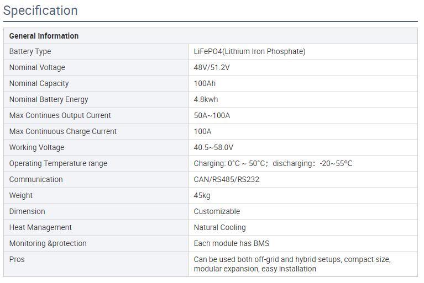
Task: Click the 50A~100A value
Action: [x=212, y=115]
